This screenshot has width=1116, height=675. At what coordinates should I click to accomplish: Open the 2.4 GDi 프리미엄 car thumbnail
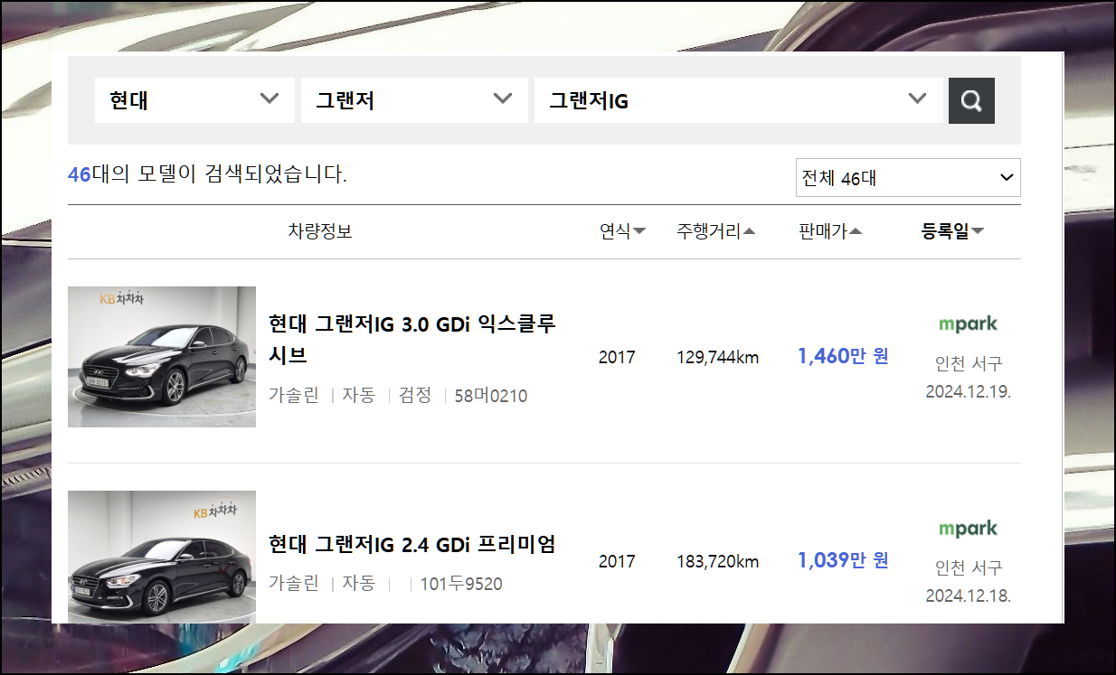tap(162, 557)
